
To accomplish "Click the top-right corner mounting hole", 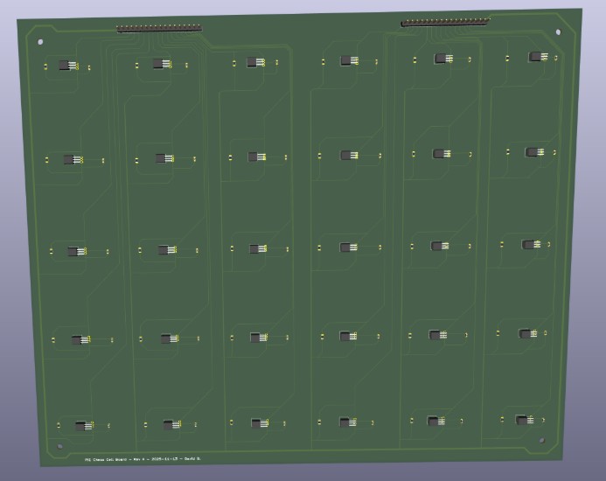I will click(558, 32).
